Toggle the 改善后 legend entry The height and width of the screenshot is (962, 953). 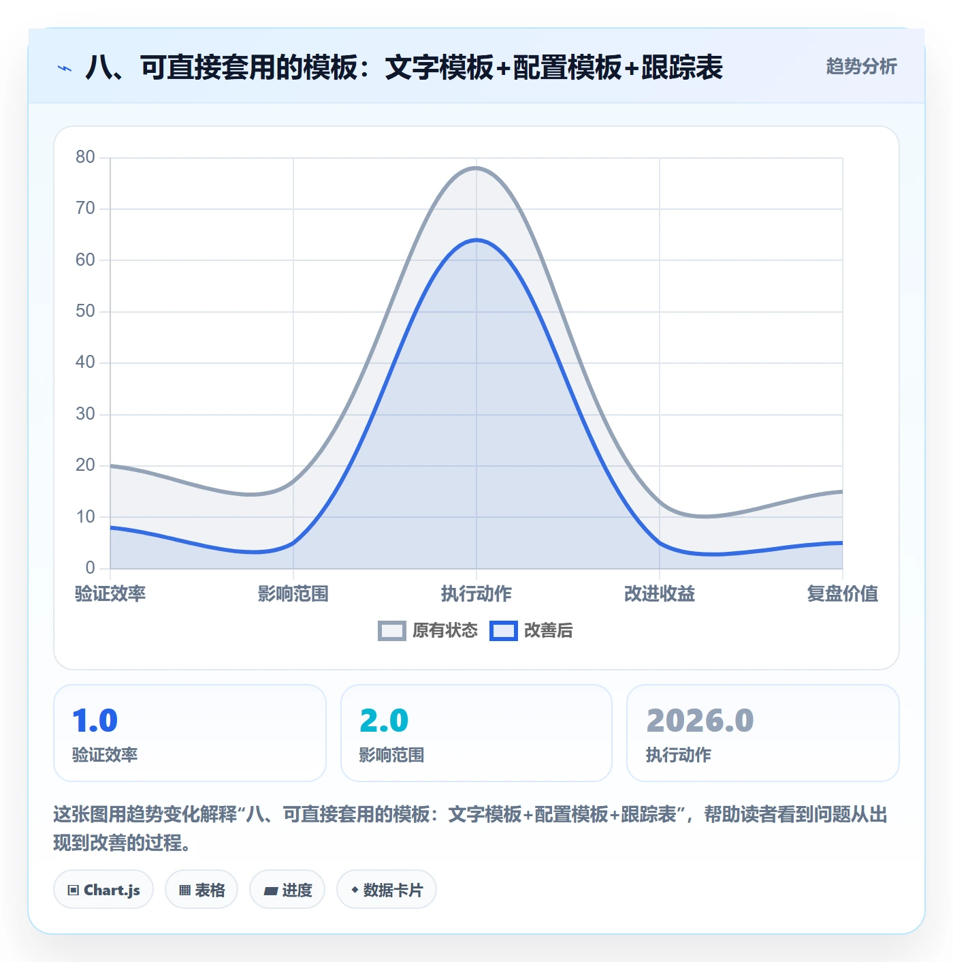[531, 630]
